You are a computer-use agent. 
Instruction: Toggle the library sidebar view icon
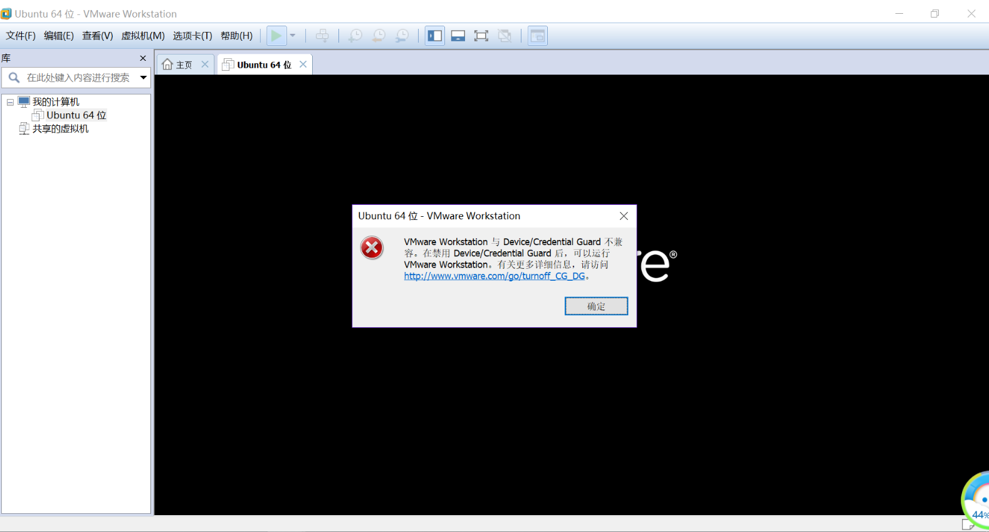click(435, 36)
